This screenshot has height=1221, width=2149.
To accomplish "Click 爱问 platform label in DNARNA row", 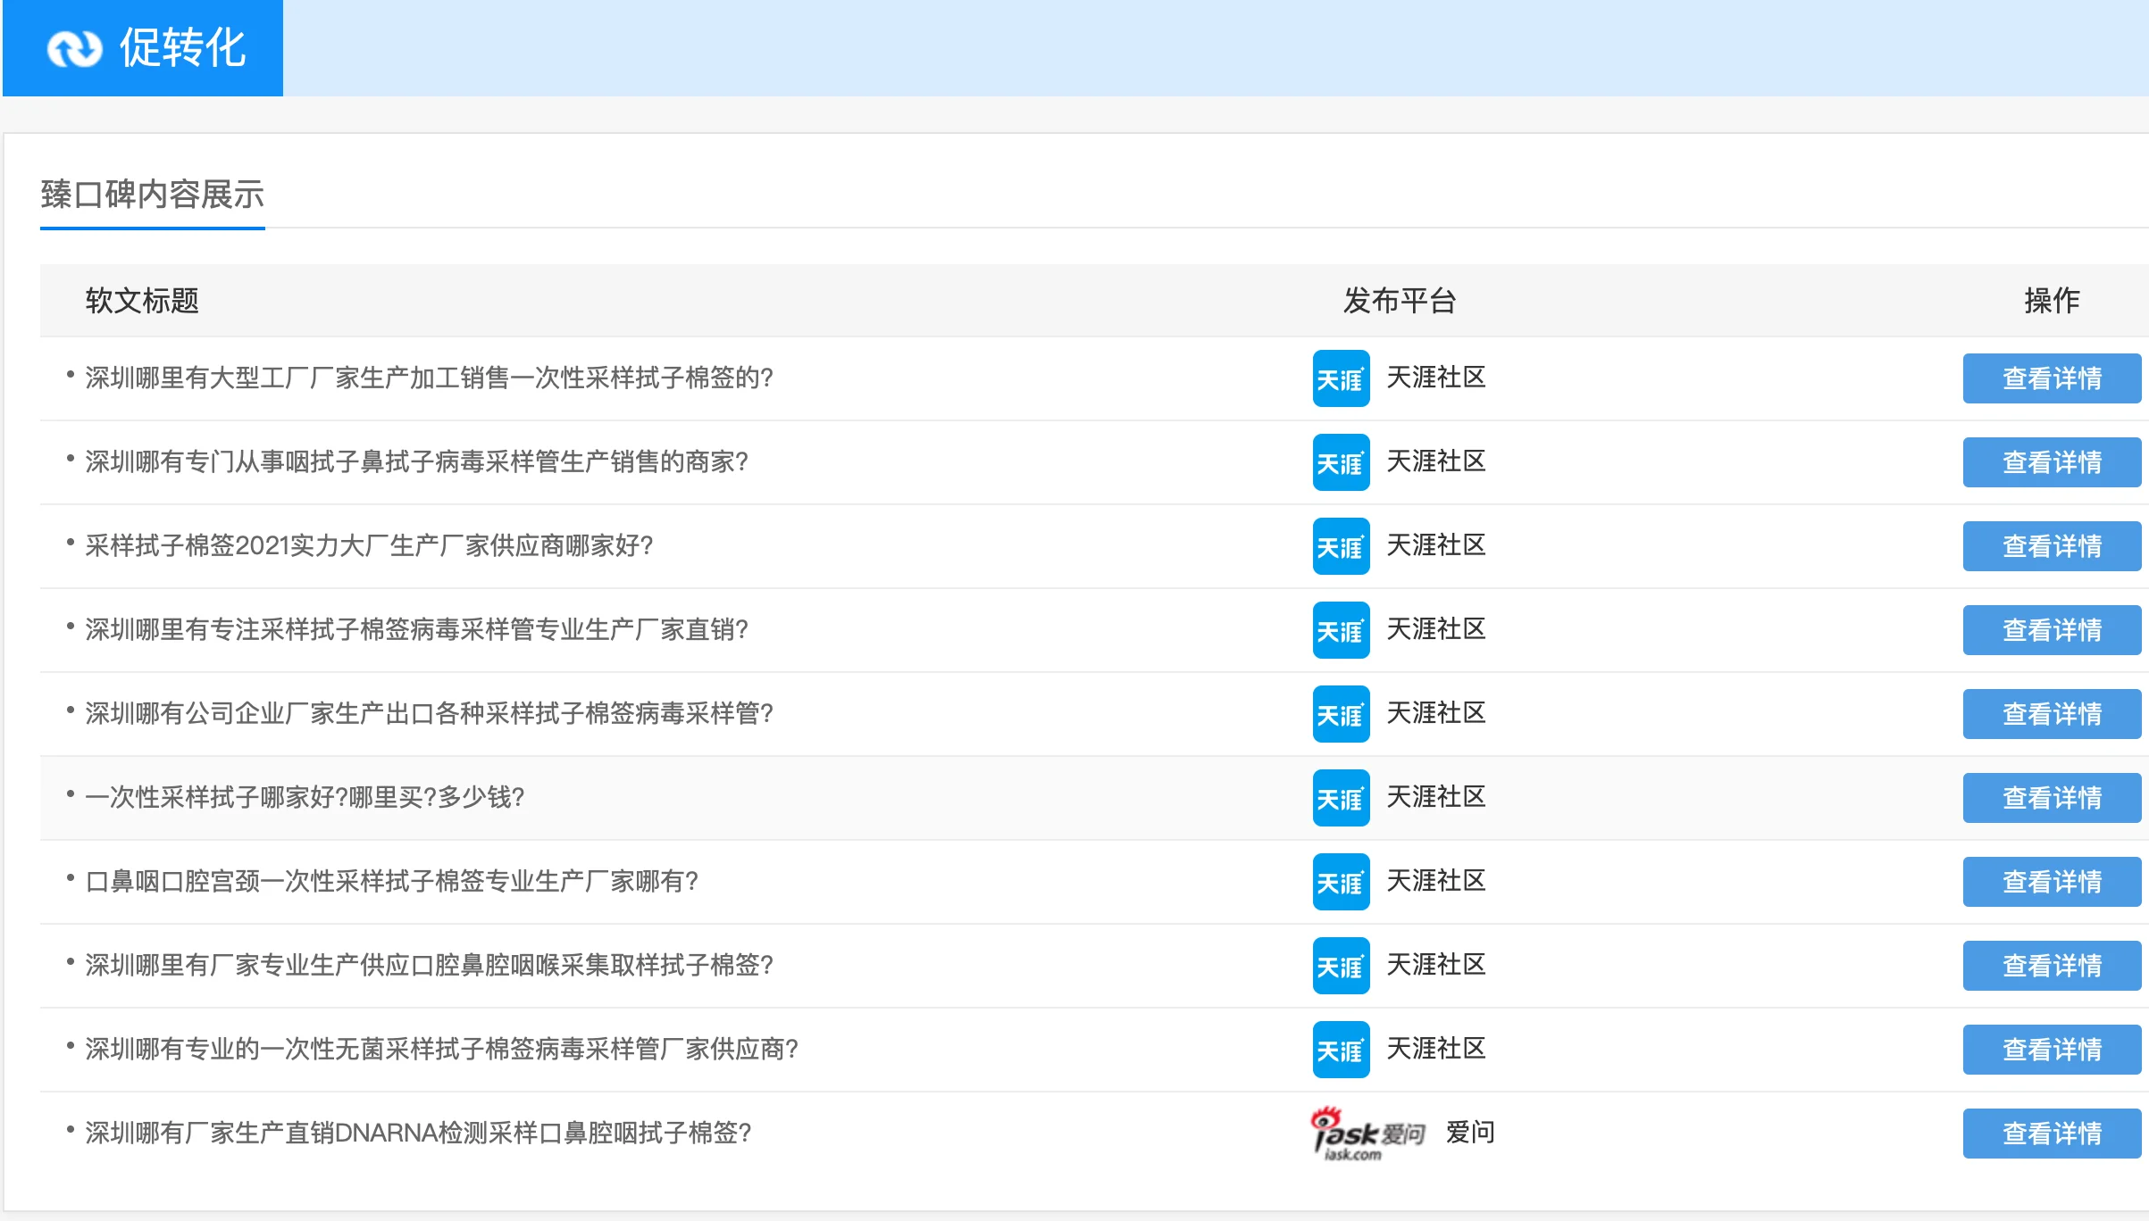I will click(1470, 1133).
